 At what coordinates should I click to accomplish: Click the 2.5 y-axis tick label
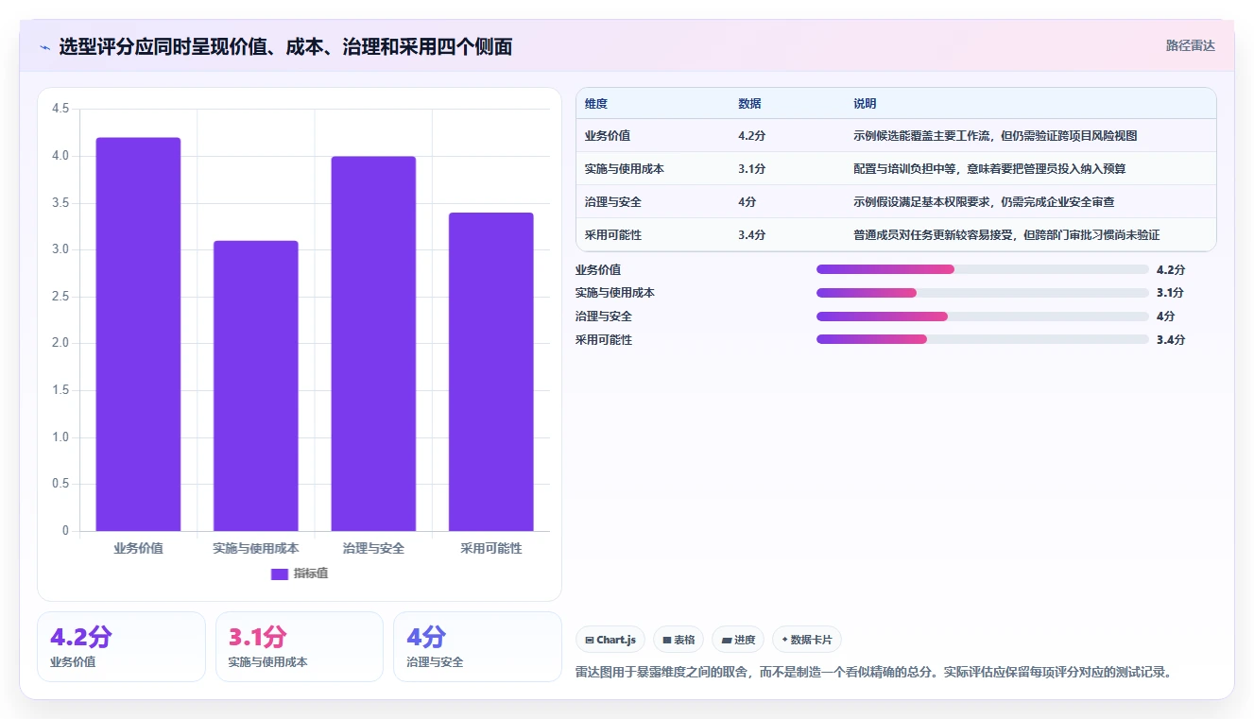(60, 297)
